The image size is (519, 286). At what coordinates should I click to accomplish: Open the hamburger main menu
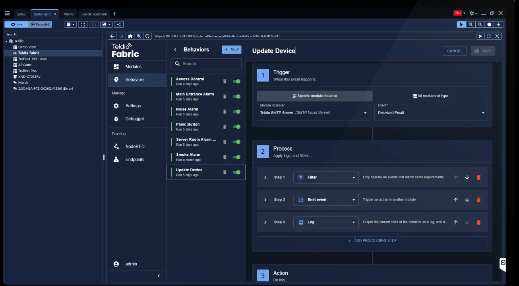pyautogui.click(x=7, y=14)
